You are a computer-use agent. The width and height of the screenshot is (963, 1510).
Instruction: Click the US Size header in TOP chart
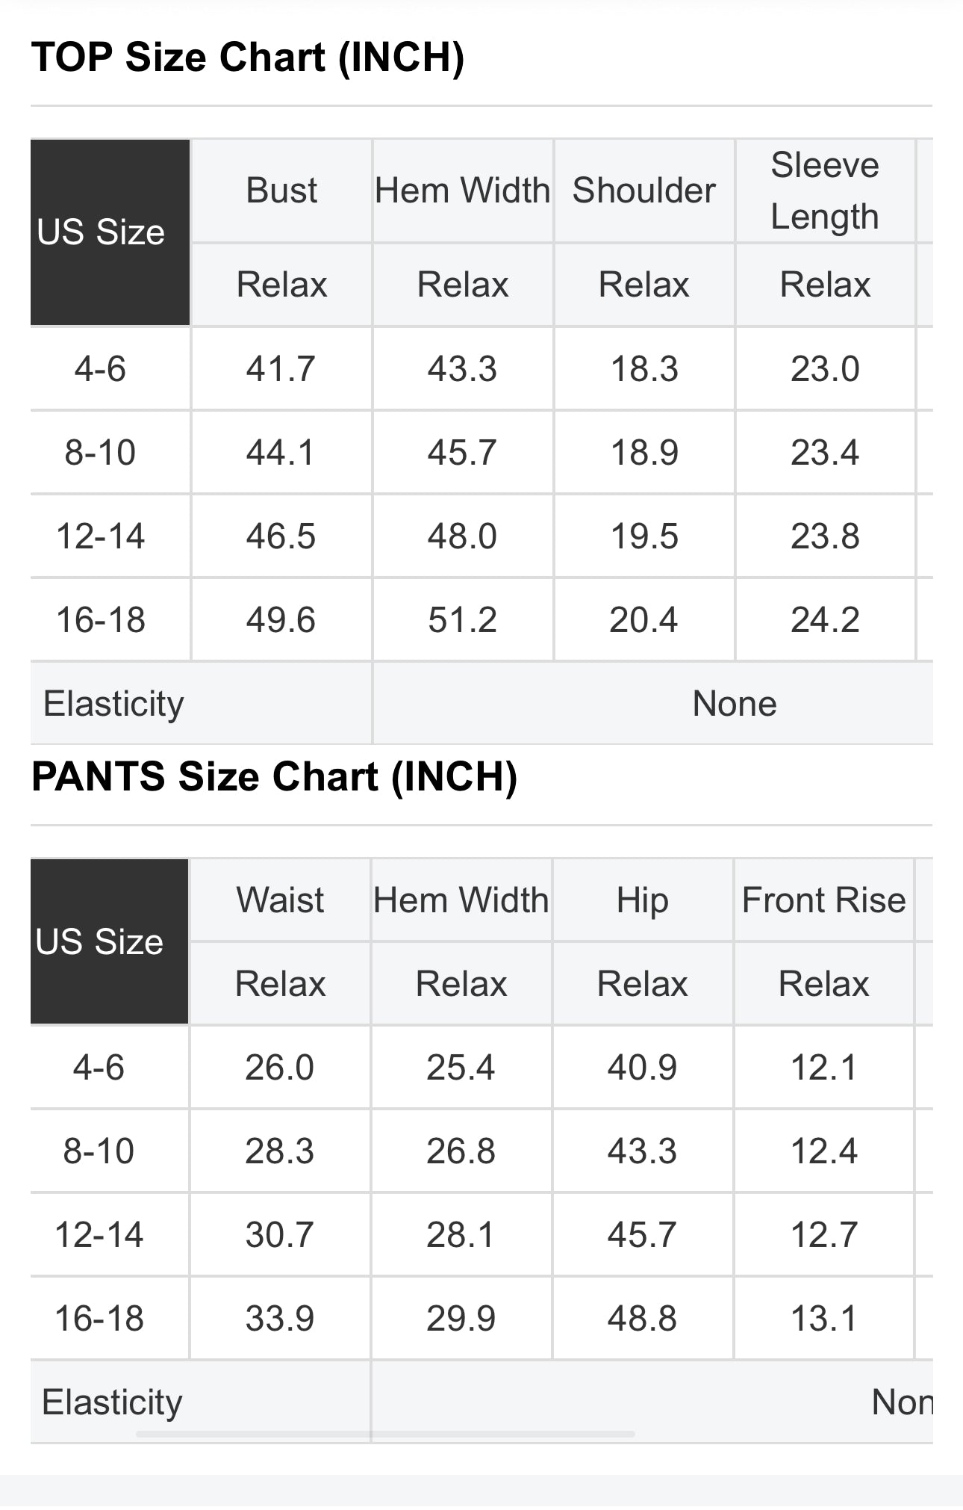(102, 232)
